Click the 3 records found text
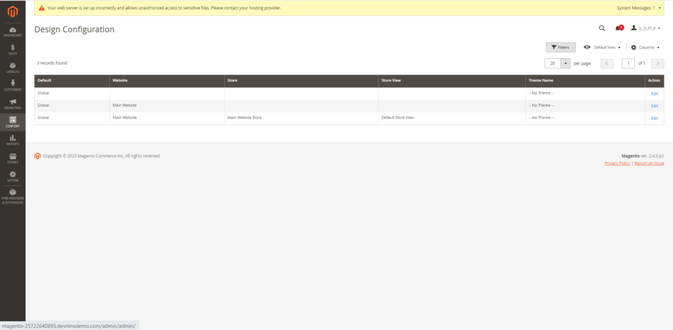 click(x=52, y=63)
